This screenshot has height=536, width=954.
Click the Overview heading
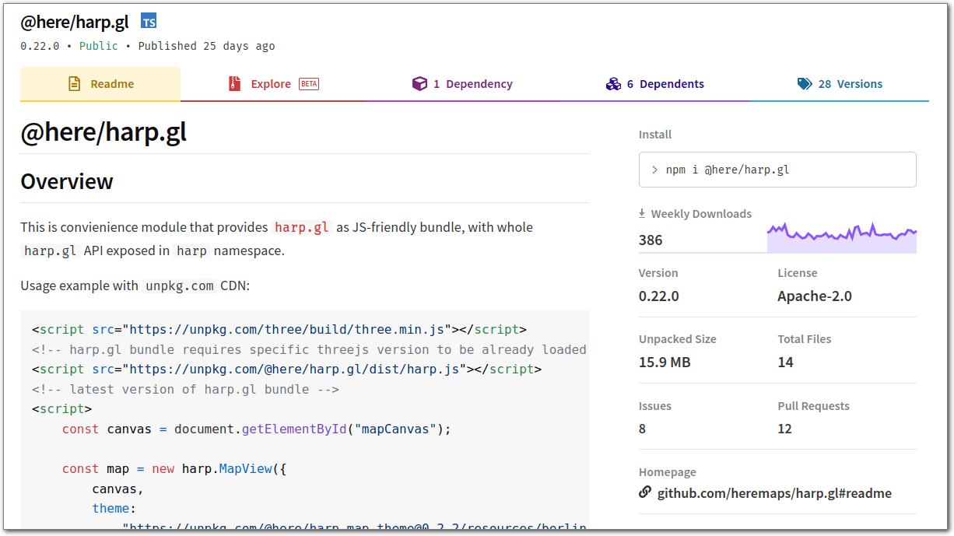pyautogui.click(x=67, y=181)
